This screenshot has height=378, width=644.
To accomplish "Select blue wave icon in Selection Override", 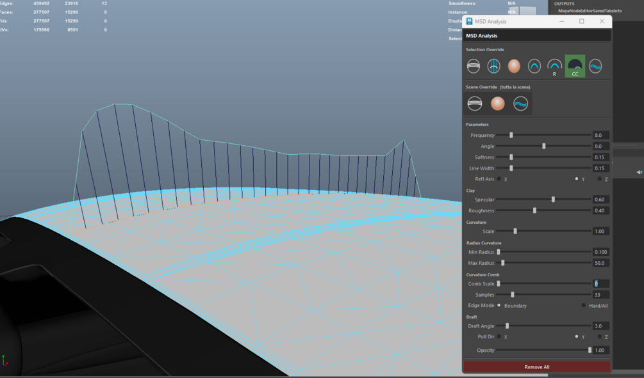I will click(595, 66).
